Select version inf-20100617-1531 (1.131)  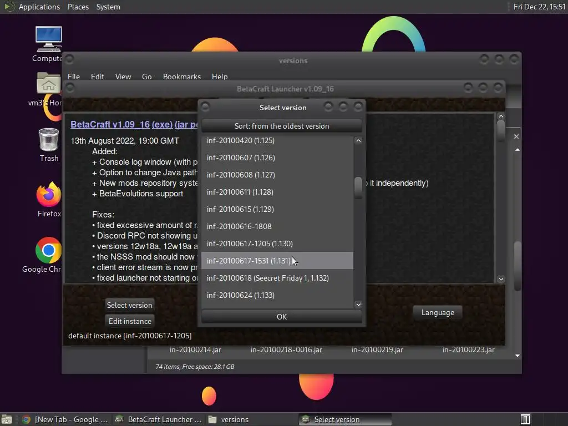(x=277, y=261)
